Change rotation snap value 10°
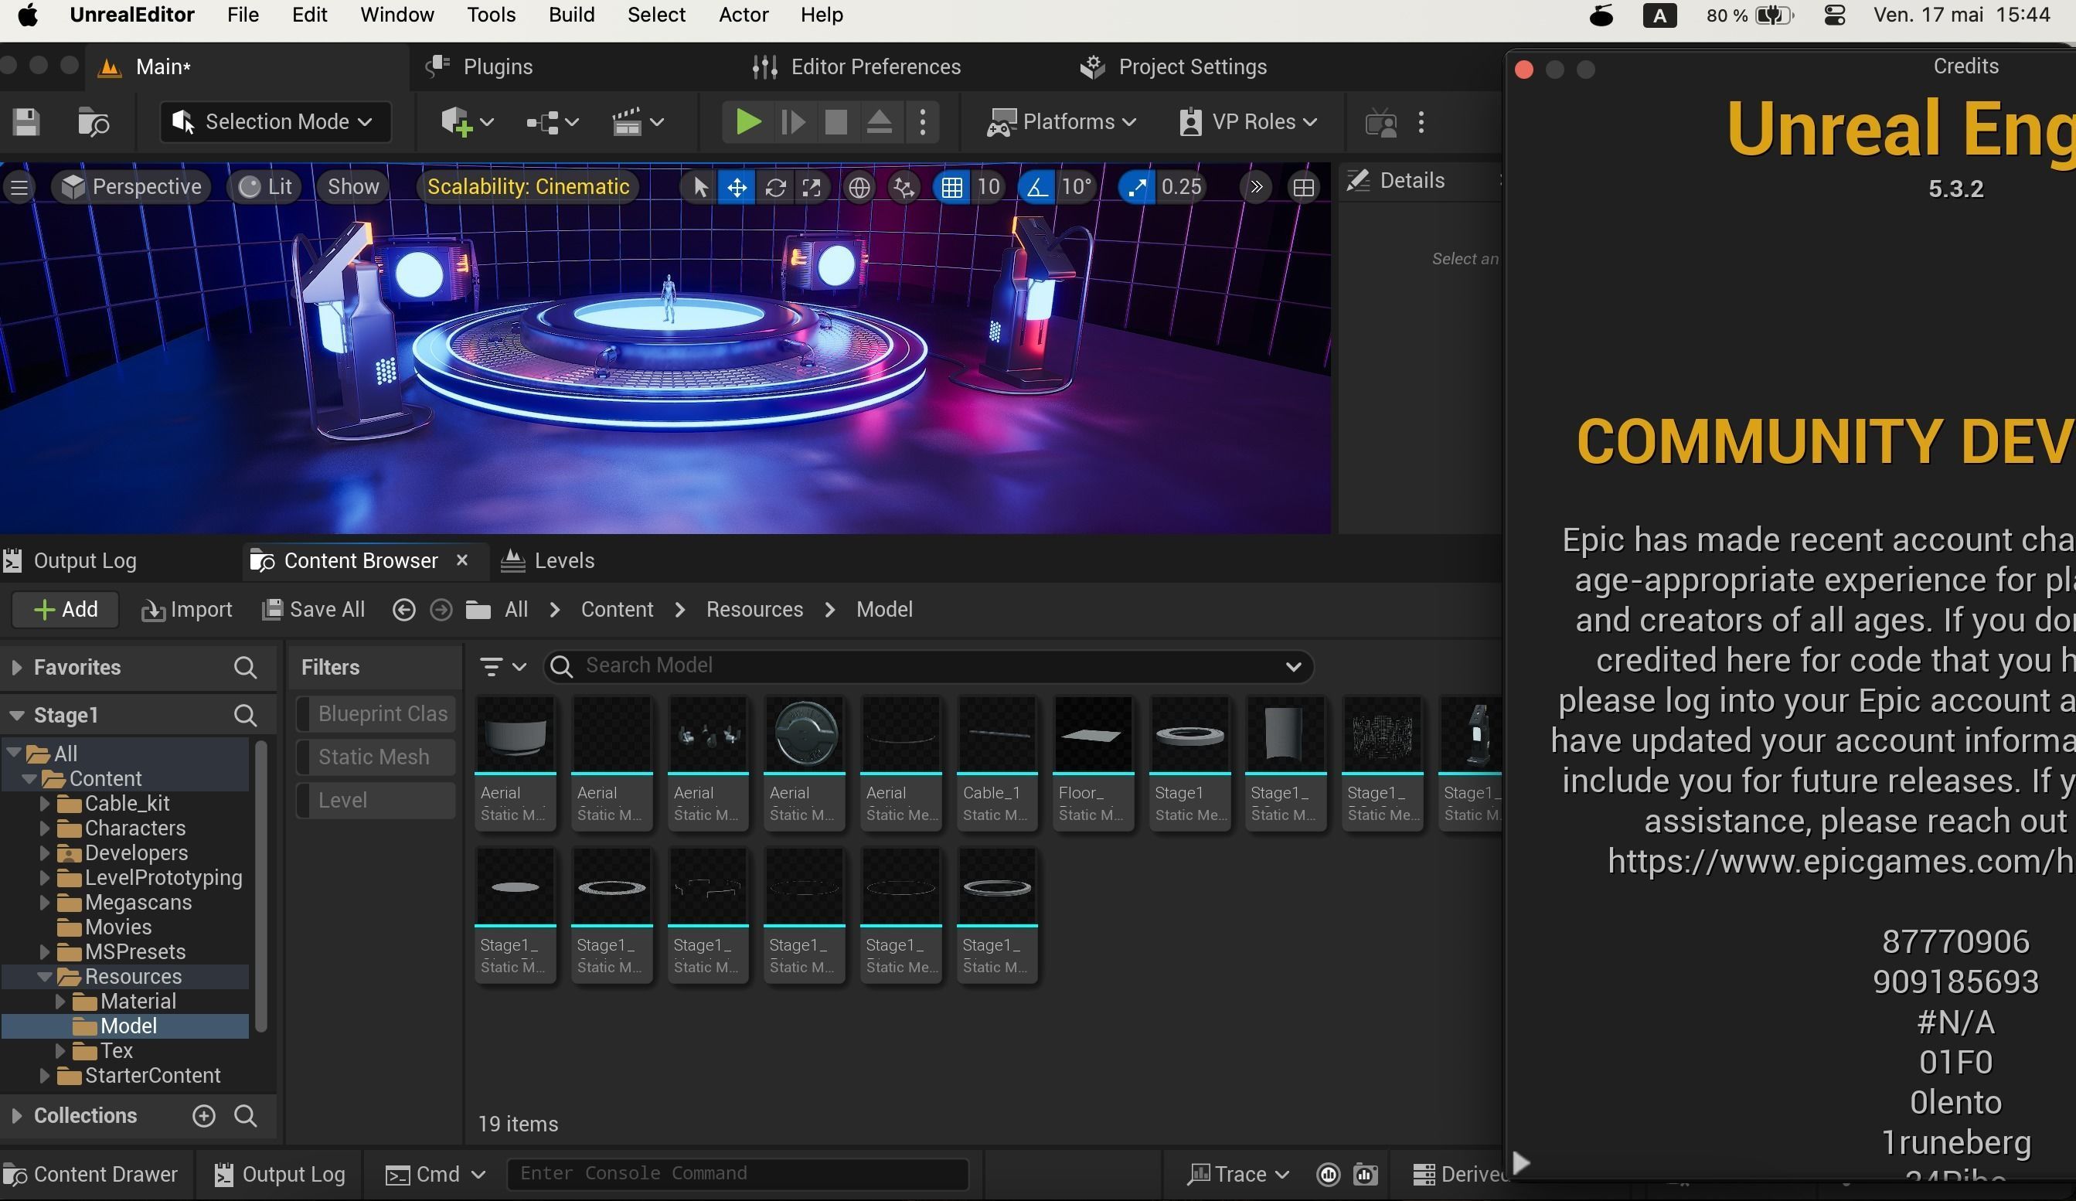This screenshot has height=1201, width=2076. pyautogui.click(x=1076, y=187)
